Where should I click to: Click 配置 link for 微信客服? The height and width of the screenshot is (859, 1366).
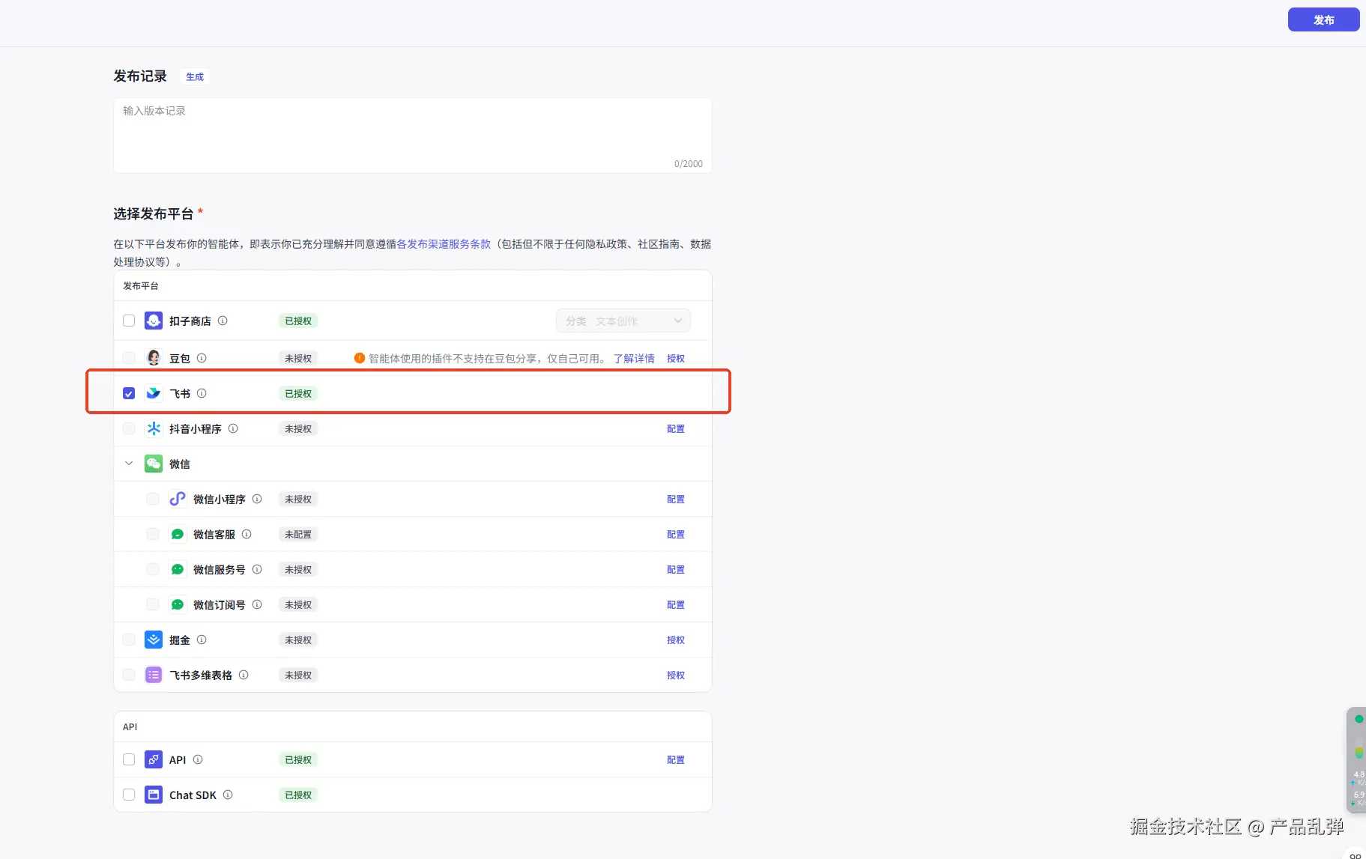pyautogui.click(x=675, y=534)
